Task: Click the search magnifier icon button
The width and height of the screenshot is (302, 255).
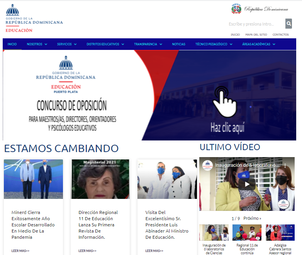Action: point(288,24)
